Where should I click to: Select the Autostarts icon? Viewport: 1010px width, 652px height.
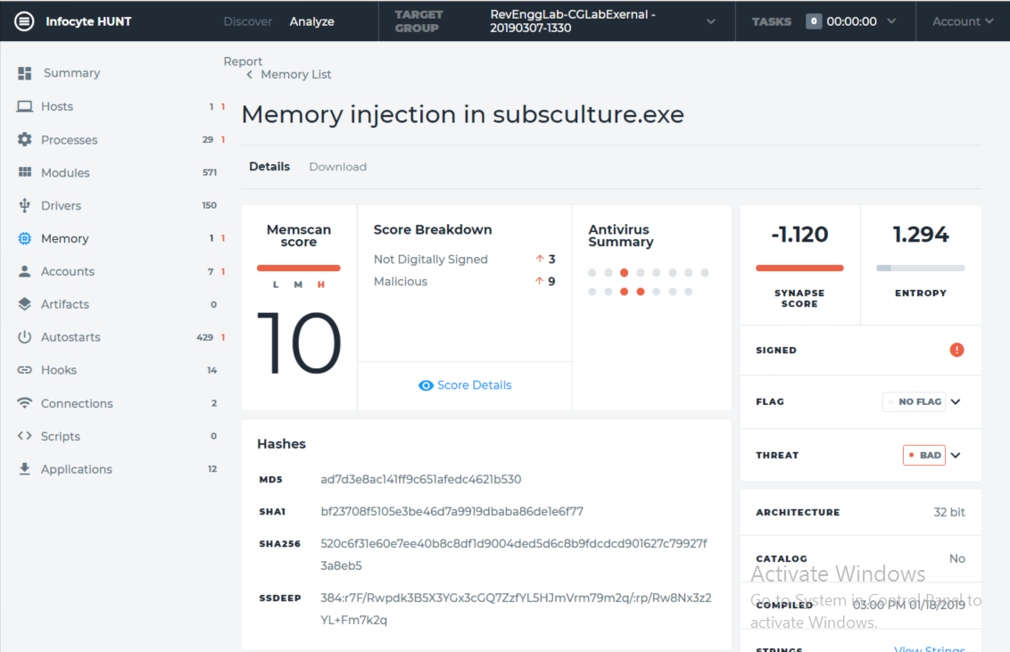point(25,337)
